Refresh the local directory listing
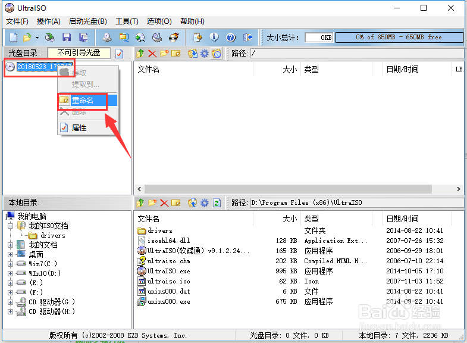The image size is (467, 343). tap(217, 203)
